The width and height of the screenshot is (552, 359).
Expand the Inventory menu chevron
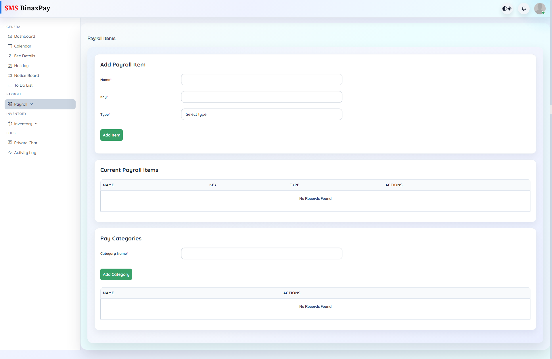tap(36, 124)
